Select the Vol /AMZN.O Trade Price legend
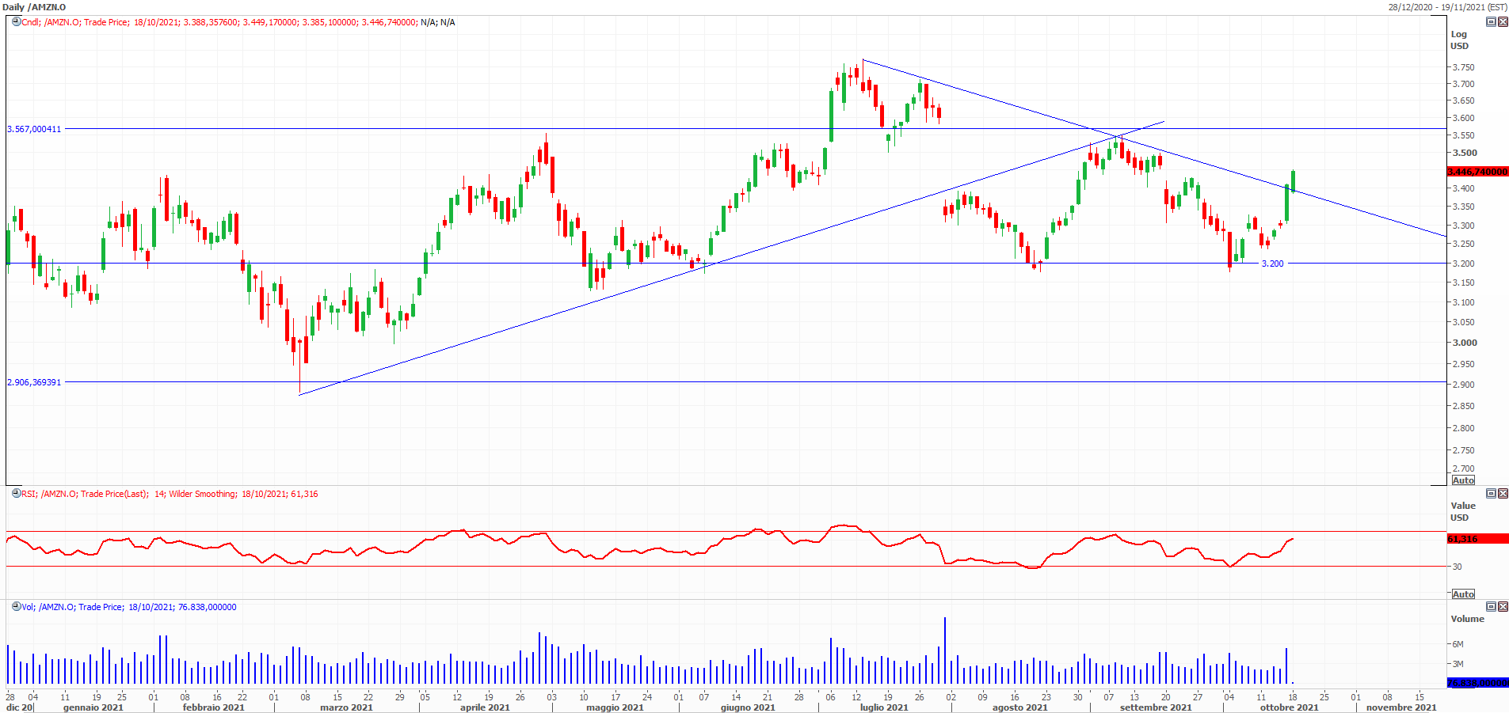Screen dimensions: 1509x713 (x=128, y=607)
